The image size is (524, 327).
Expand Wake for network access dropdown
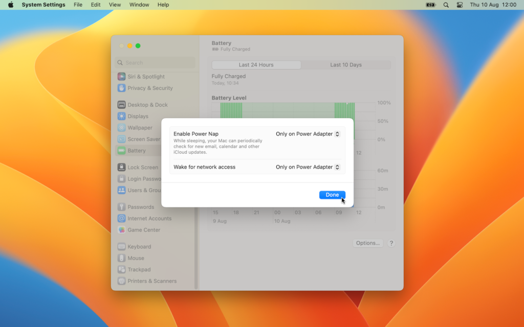308,167
